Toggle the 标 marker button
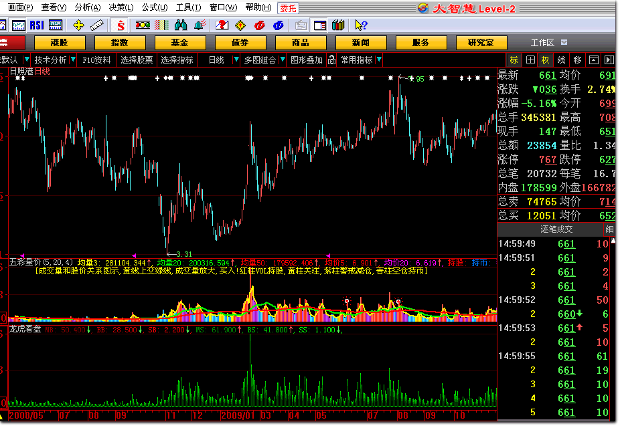Screen dimensions: 620x426 tap(514, 60)
